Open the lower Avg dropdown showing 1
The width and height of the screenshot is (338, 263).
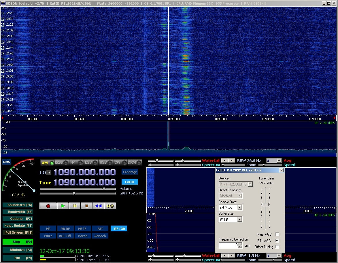(x=279, y=256)
